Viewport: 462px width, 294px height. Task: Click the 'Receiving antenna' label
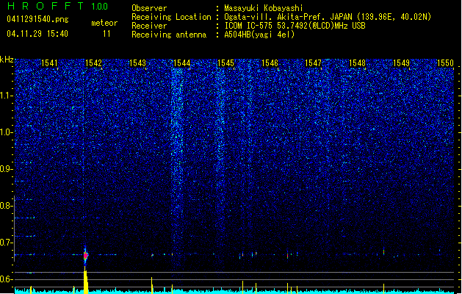point(169,35)
